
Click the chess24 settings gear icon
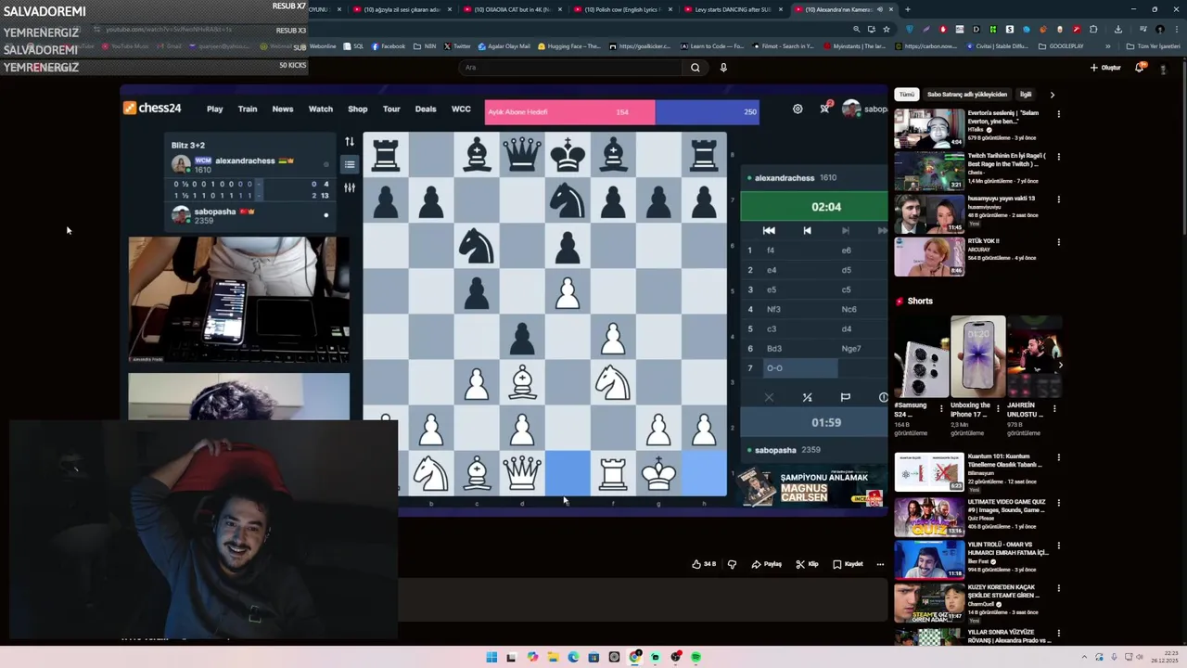pos(798,109)
